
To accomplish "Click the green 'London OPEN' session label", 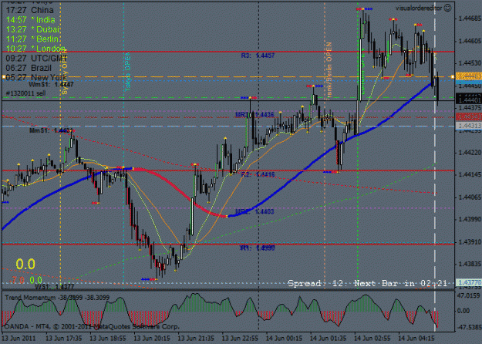I will [x=362, y=71].
